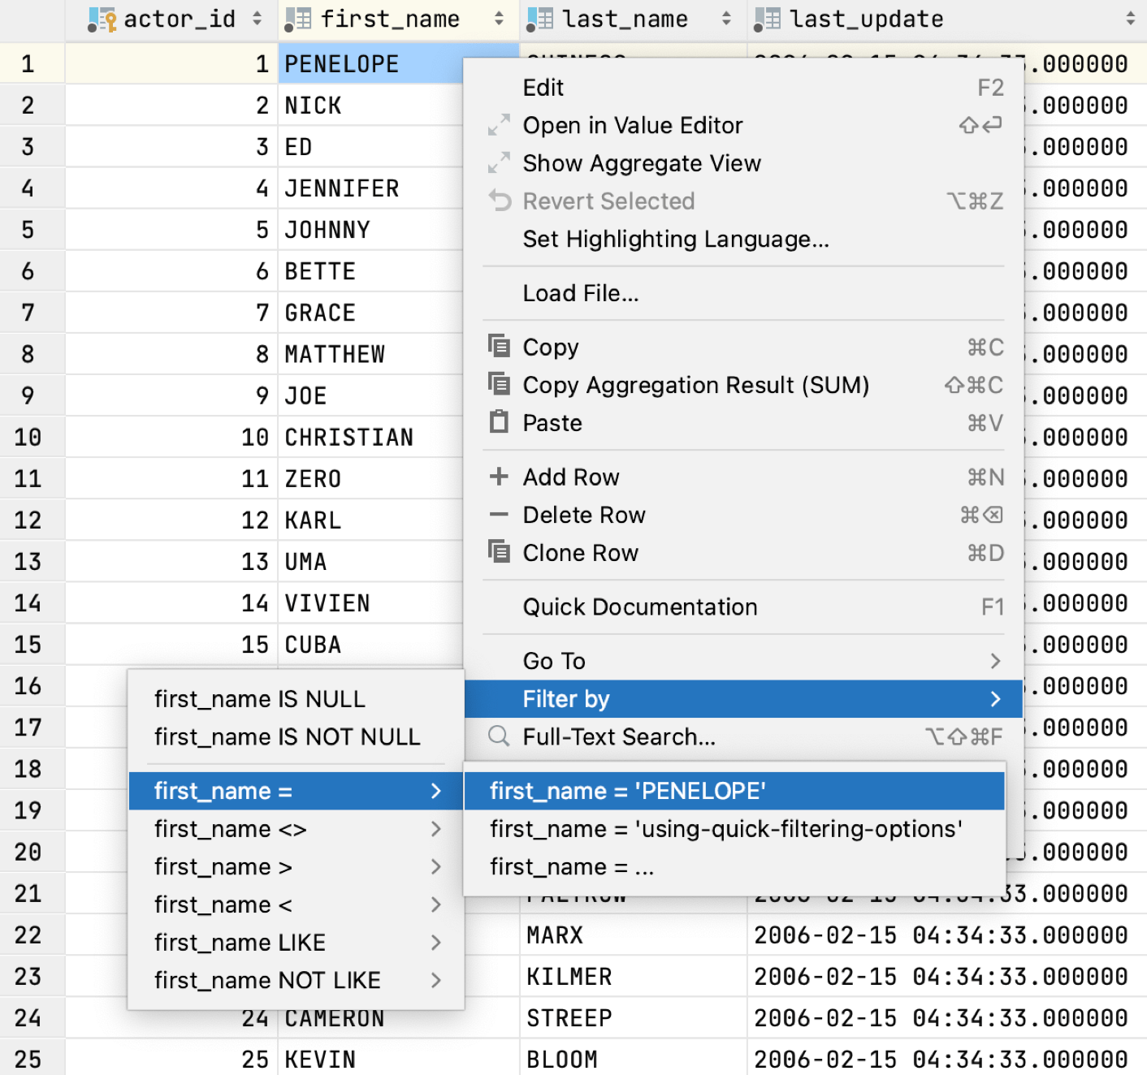
Task: Click the Copy icon in the context menu
Action: pyautogui.click(x=499, y=347)
